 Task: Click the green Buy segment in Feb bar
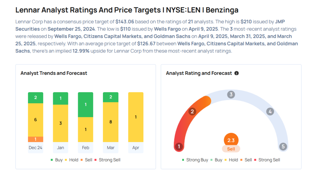point(85,105)
